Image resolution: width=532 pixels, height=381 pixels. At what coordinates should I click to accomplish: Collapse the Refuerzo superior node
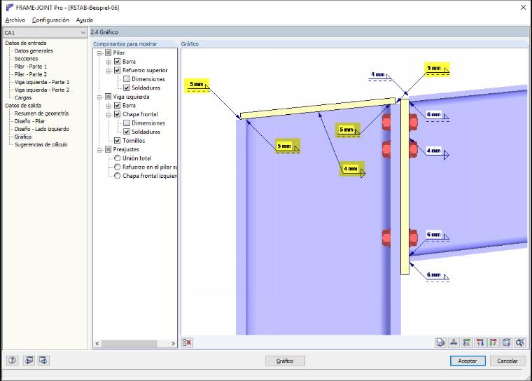(x=108, y=71)
